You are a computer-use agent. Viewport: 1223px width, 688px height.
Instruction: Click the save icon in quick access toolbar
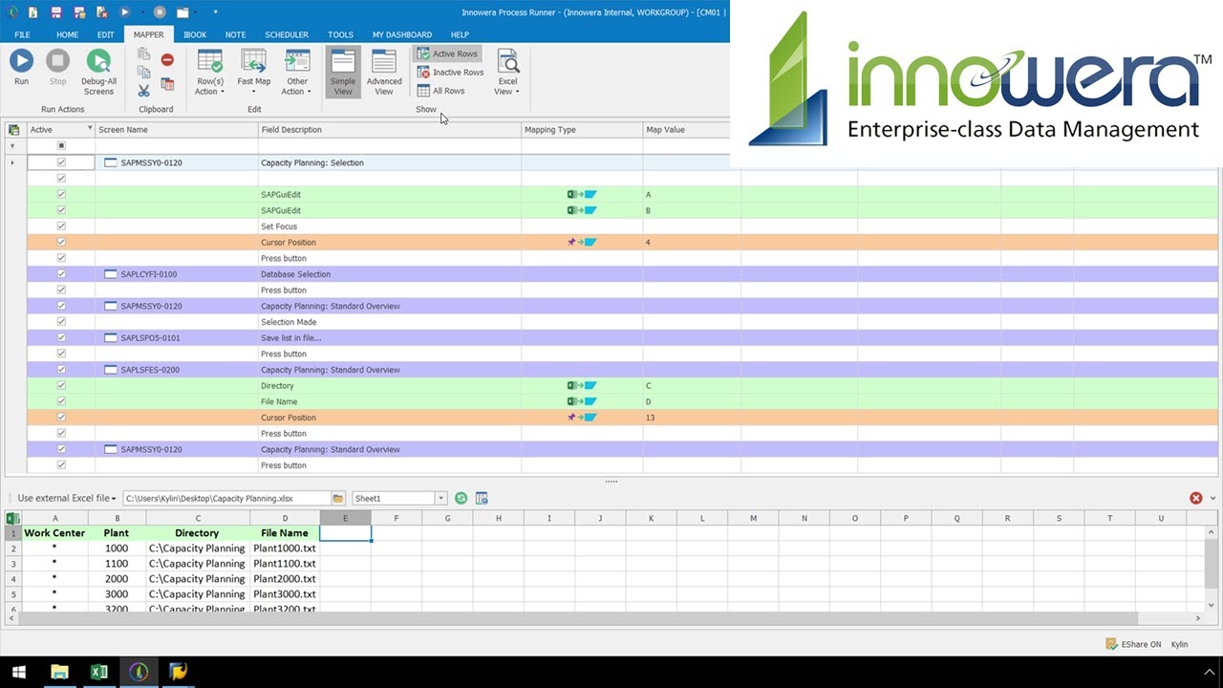(x=56, y=12)
